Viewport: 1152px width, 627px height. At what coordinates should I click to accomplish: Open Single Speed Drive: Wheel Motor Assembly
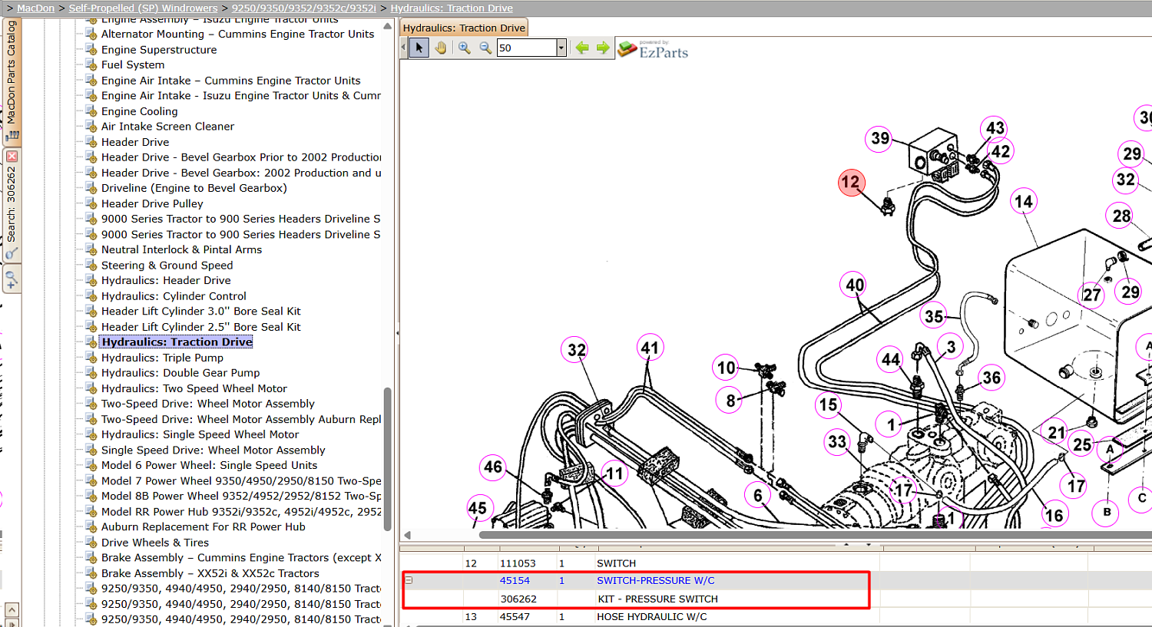coord(213,450)
